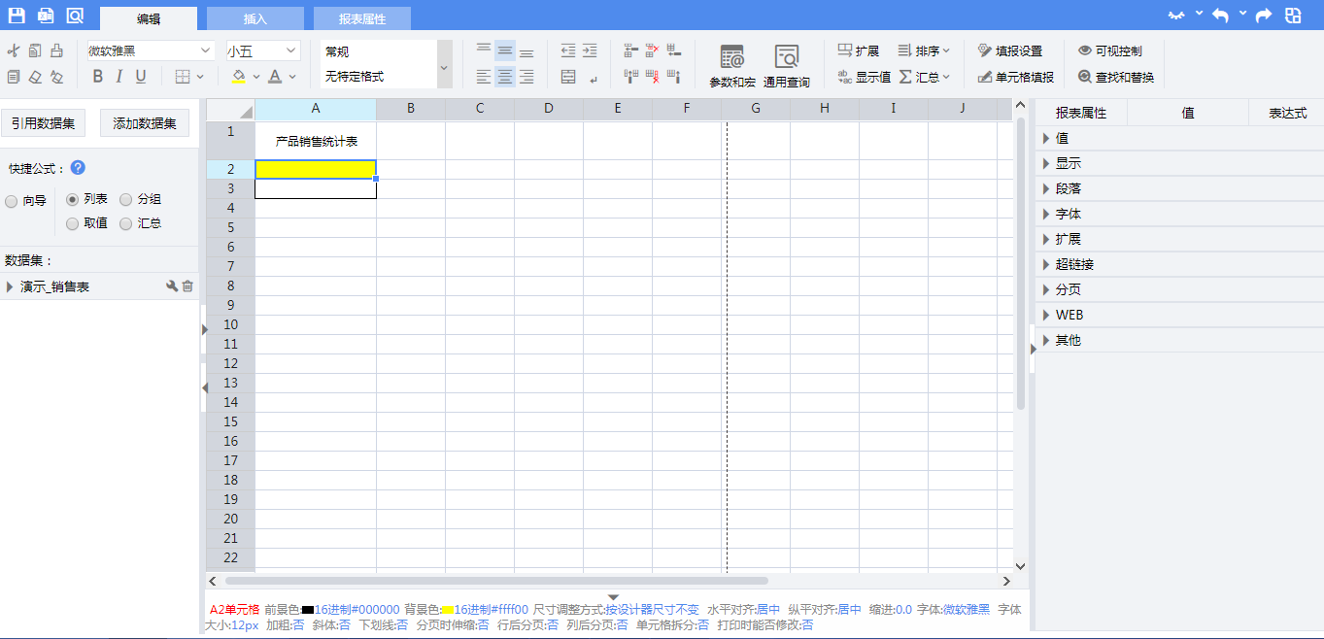Viewport: 1324px width, 639px height.
Task: Click the save icon in the title bar
Action: [17, 16]
